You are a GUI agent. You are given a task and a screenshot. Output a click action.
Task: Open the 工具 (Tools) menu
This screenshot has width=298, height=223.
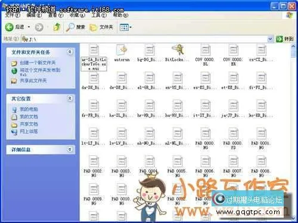click(x=99, y=15)
